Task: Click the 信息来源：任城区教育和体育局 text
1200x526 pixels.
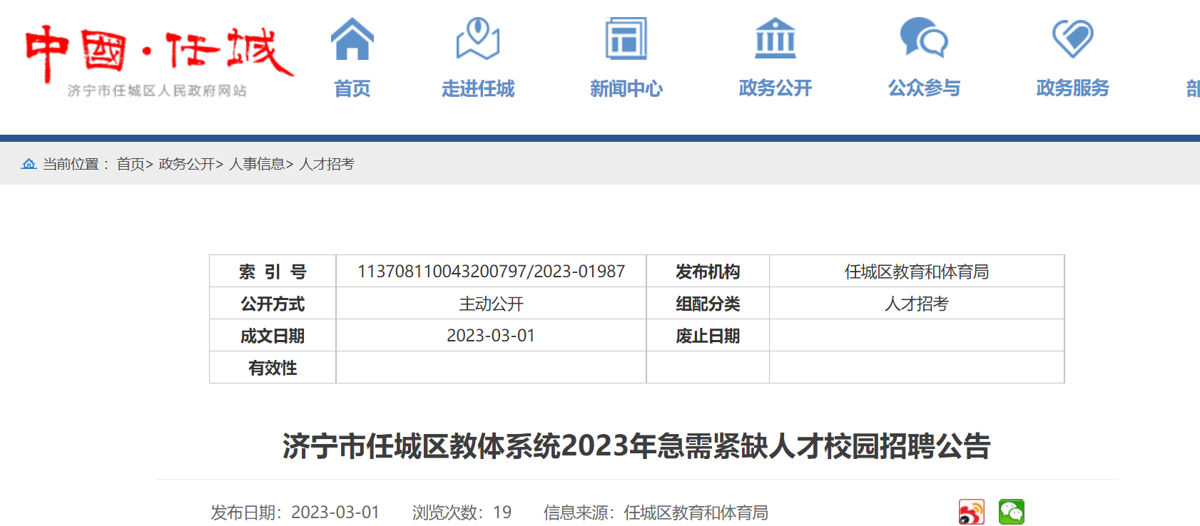Action: pyautogui.click(x=656, y=512)
